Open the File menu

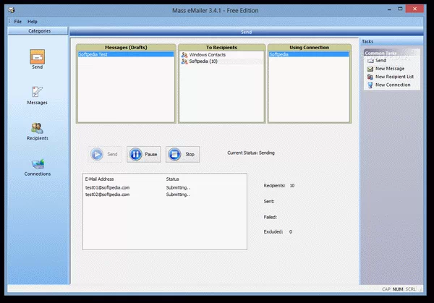tap(17, 22)
